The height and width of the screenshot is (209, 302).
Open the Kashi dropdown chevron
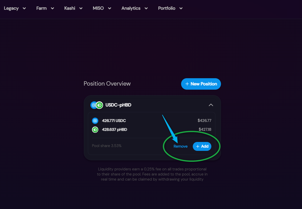[x=81, y=8]
